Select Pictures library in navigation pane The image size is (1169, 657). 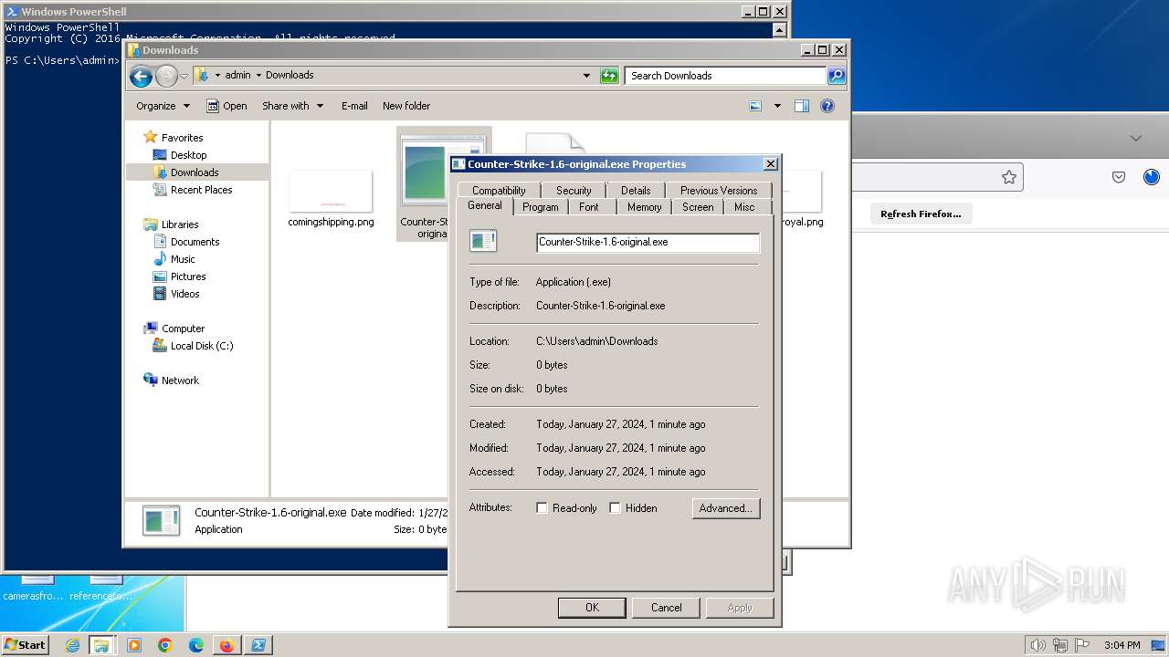[x=188, y=276]
